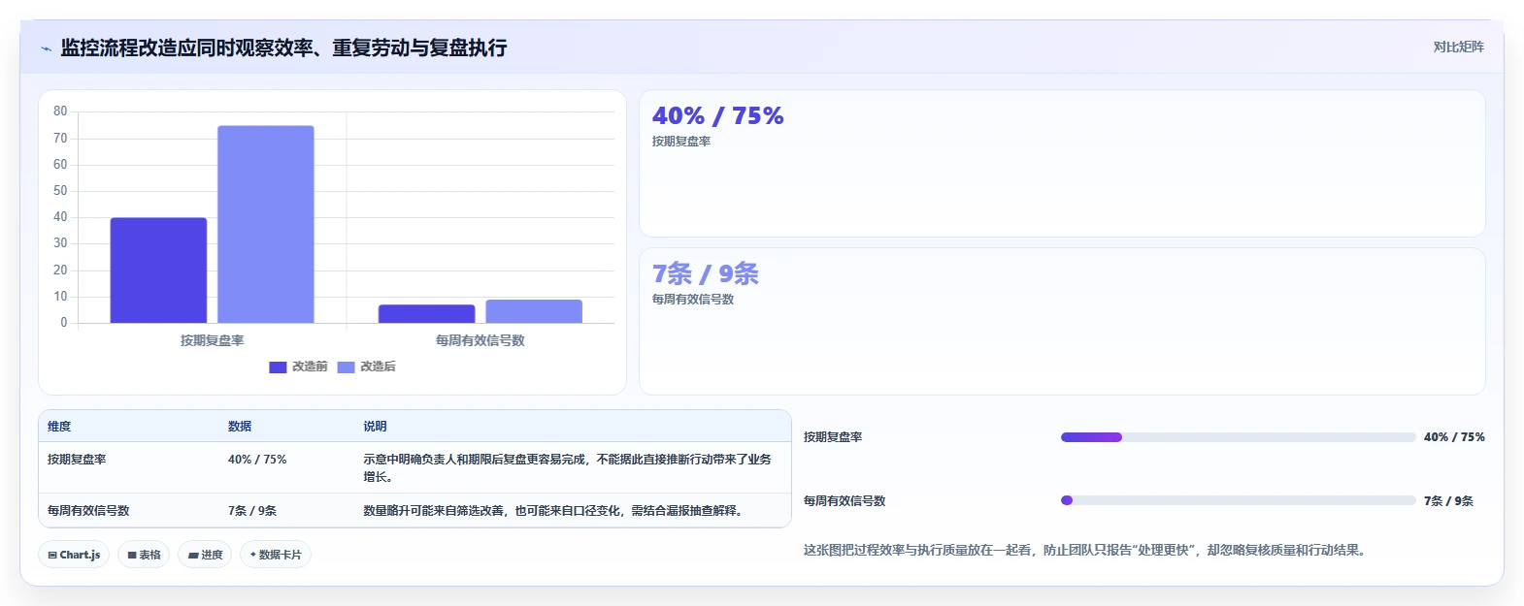Click the 7条 / 9条 table cell
This screenshot has width=1524, height=606.
click(x=252, y=510)
